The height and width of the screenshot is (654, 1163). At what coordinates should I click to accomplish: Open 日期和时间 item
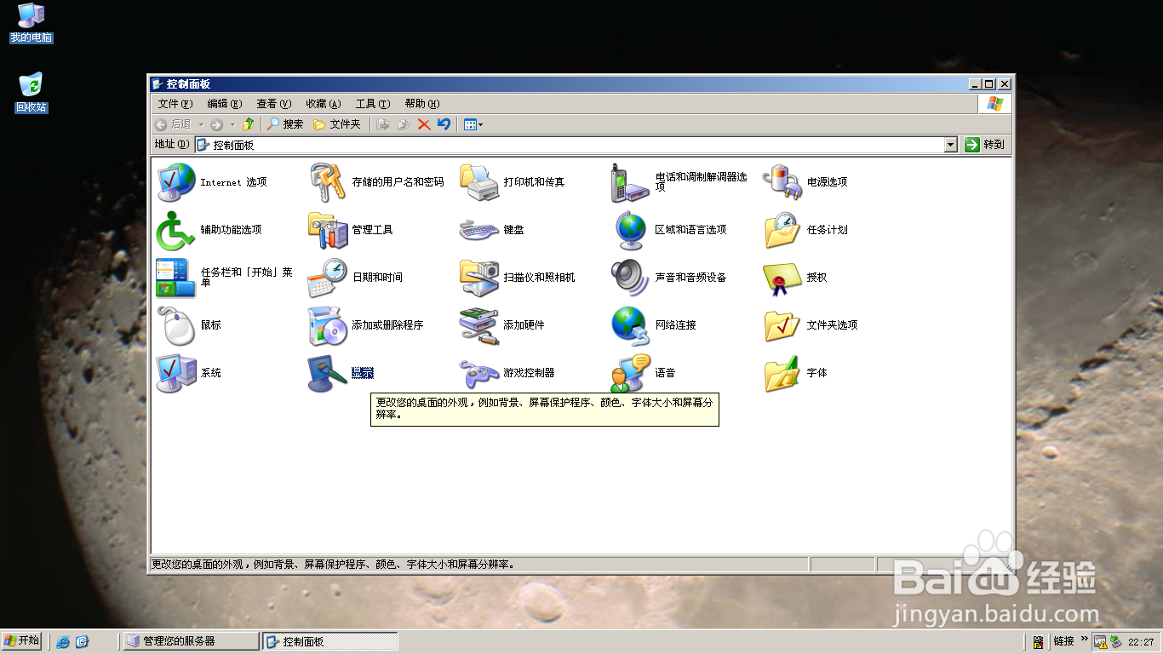355,278
